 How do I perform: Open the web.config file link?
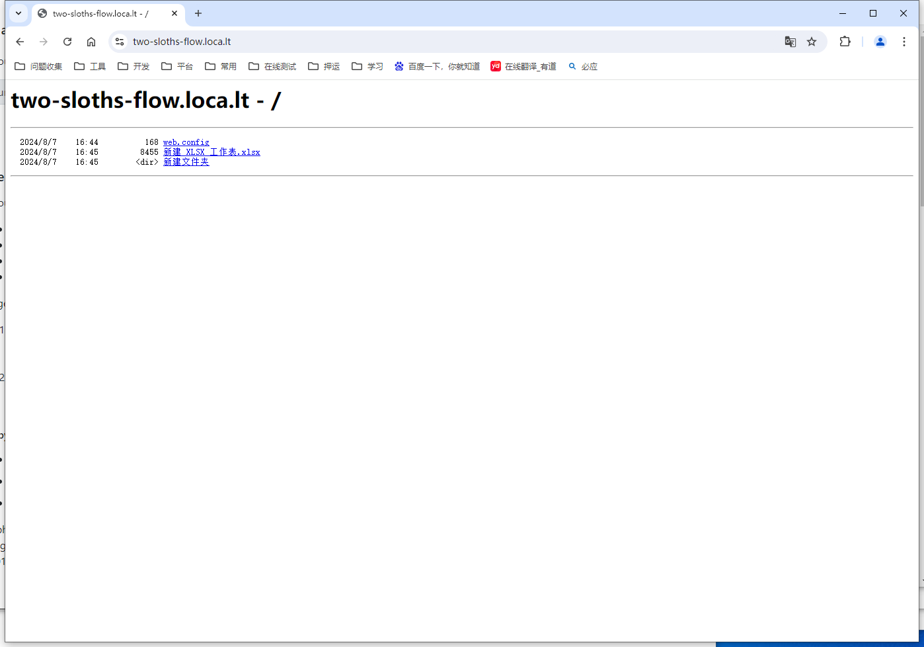pyautogui.click(x=186, y=142)
